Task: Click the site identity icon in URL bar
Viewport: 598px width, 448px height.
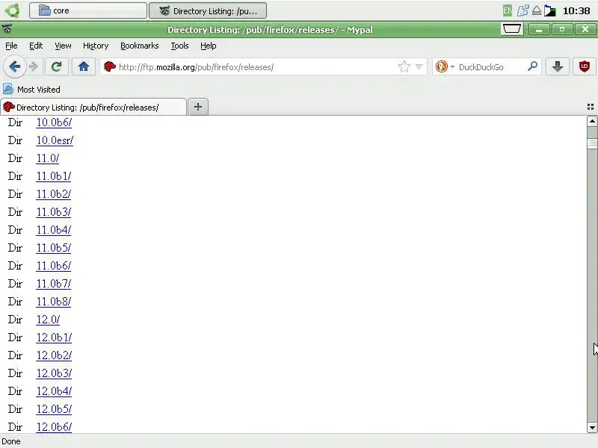Action: pos(109,67)
